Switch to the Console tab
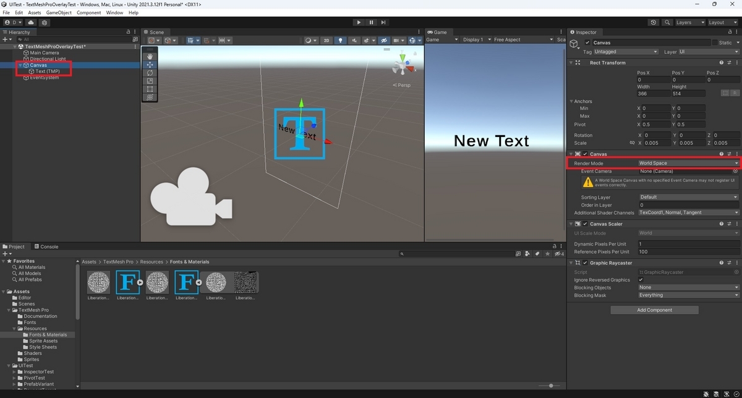Image resolution: width=742 pixels, height=398 pixels. coord(46,246)
